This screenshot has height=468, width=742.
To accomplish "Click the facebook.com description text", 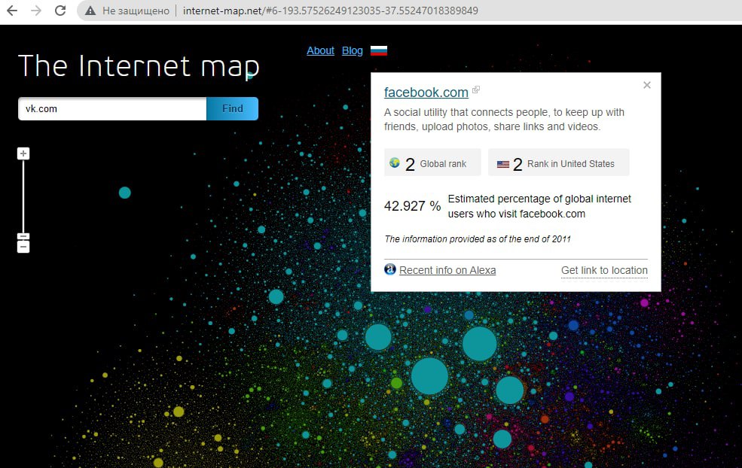I will [x=504, y=120].
